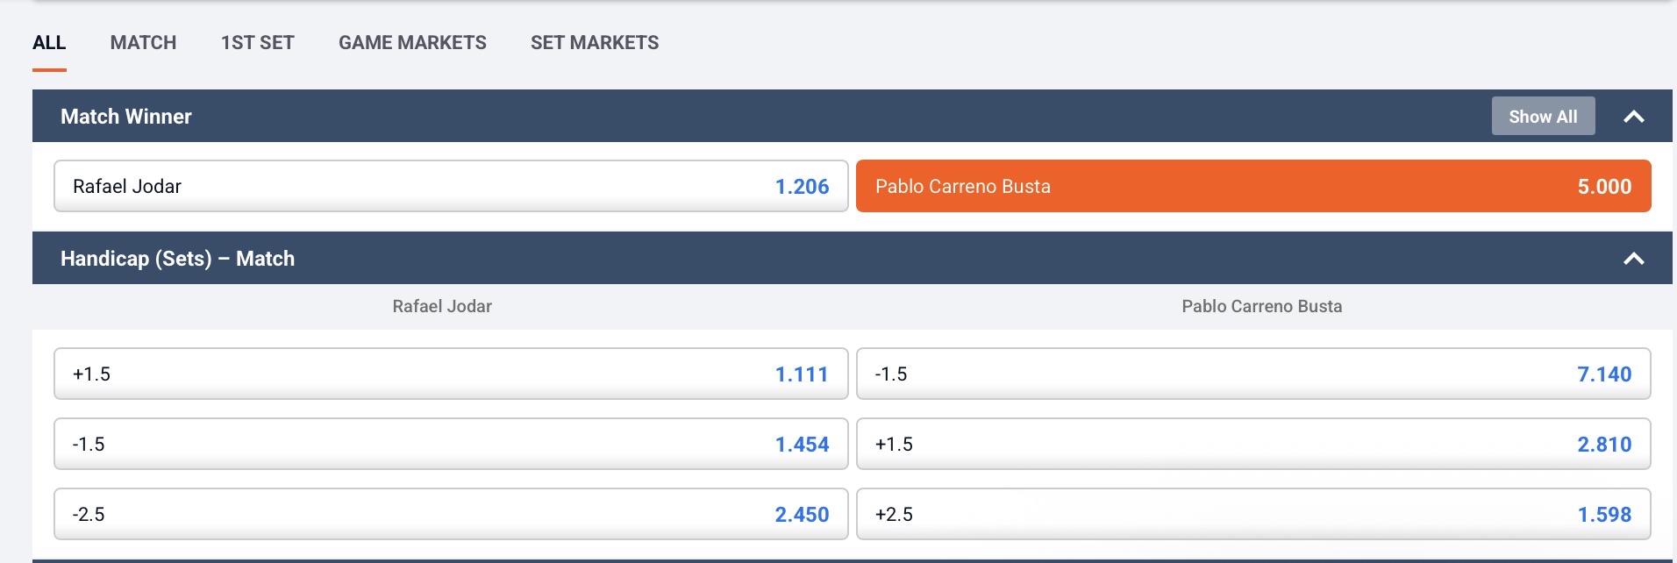The height and width of the screenshot is (563, 1677).
Task: Click the Pablo Carreno Busta column heading
Action: pyautogui.click(x=1261, y=306)
